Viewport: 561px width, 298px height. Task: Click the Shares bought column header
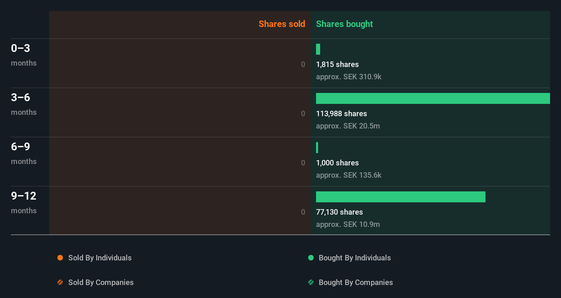click(x=344, y=24)
